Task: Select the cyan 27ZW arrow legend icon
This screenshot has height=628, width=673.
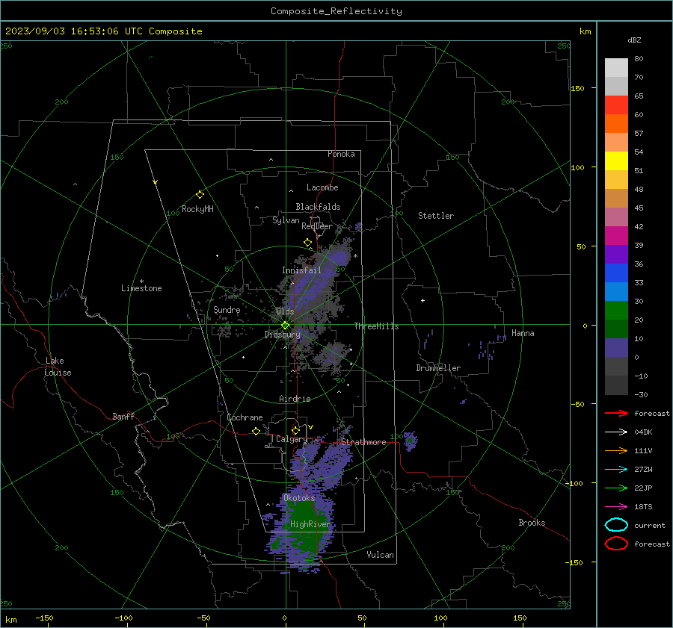Action: (616, 470)
